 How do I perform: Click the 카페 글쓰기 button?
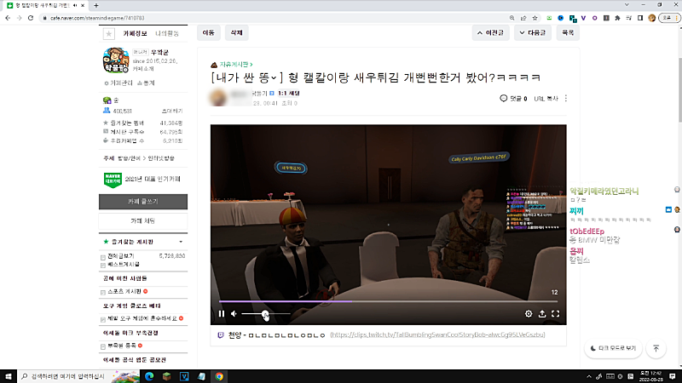tap(143, 202)
